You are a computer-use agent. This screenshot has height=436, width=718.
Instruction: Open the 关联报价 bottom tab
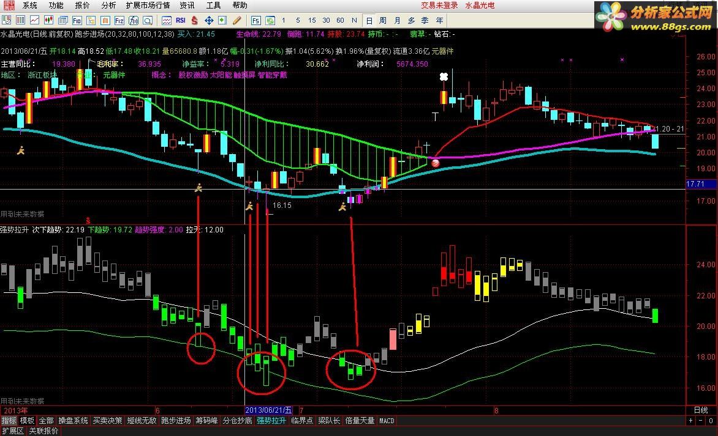click(x=44, y=430)
